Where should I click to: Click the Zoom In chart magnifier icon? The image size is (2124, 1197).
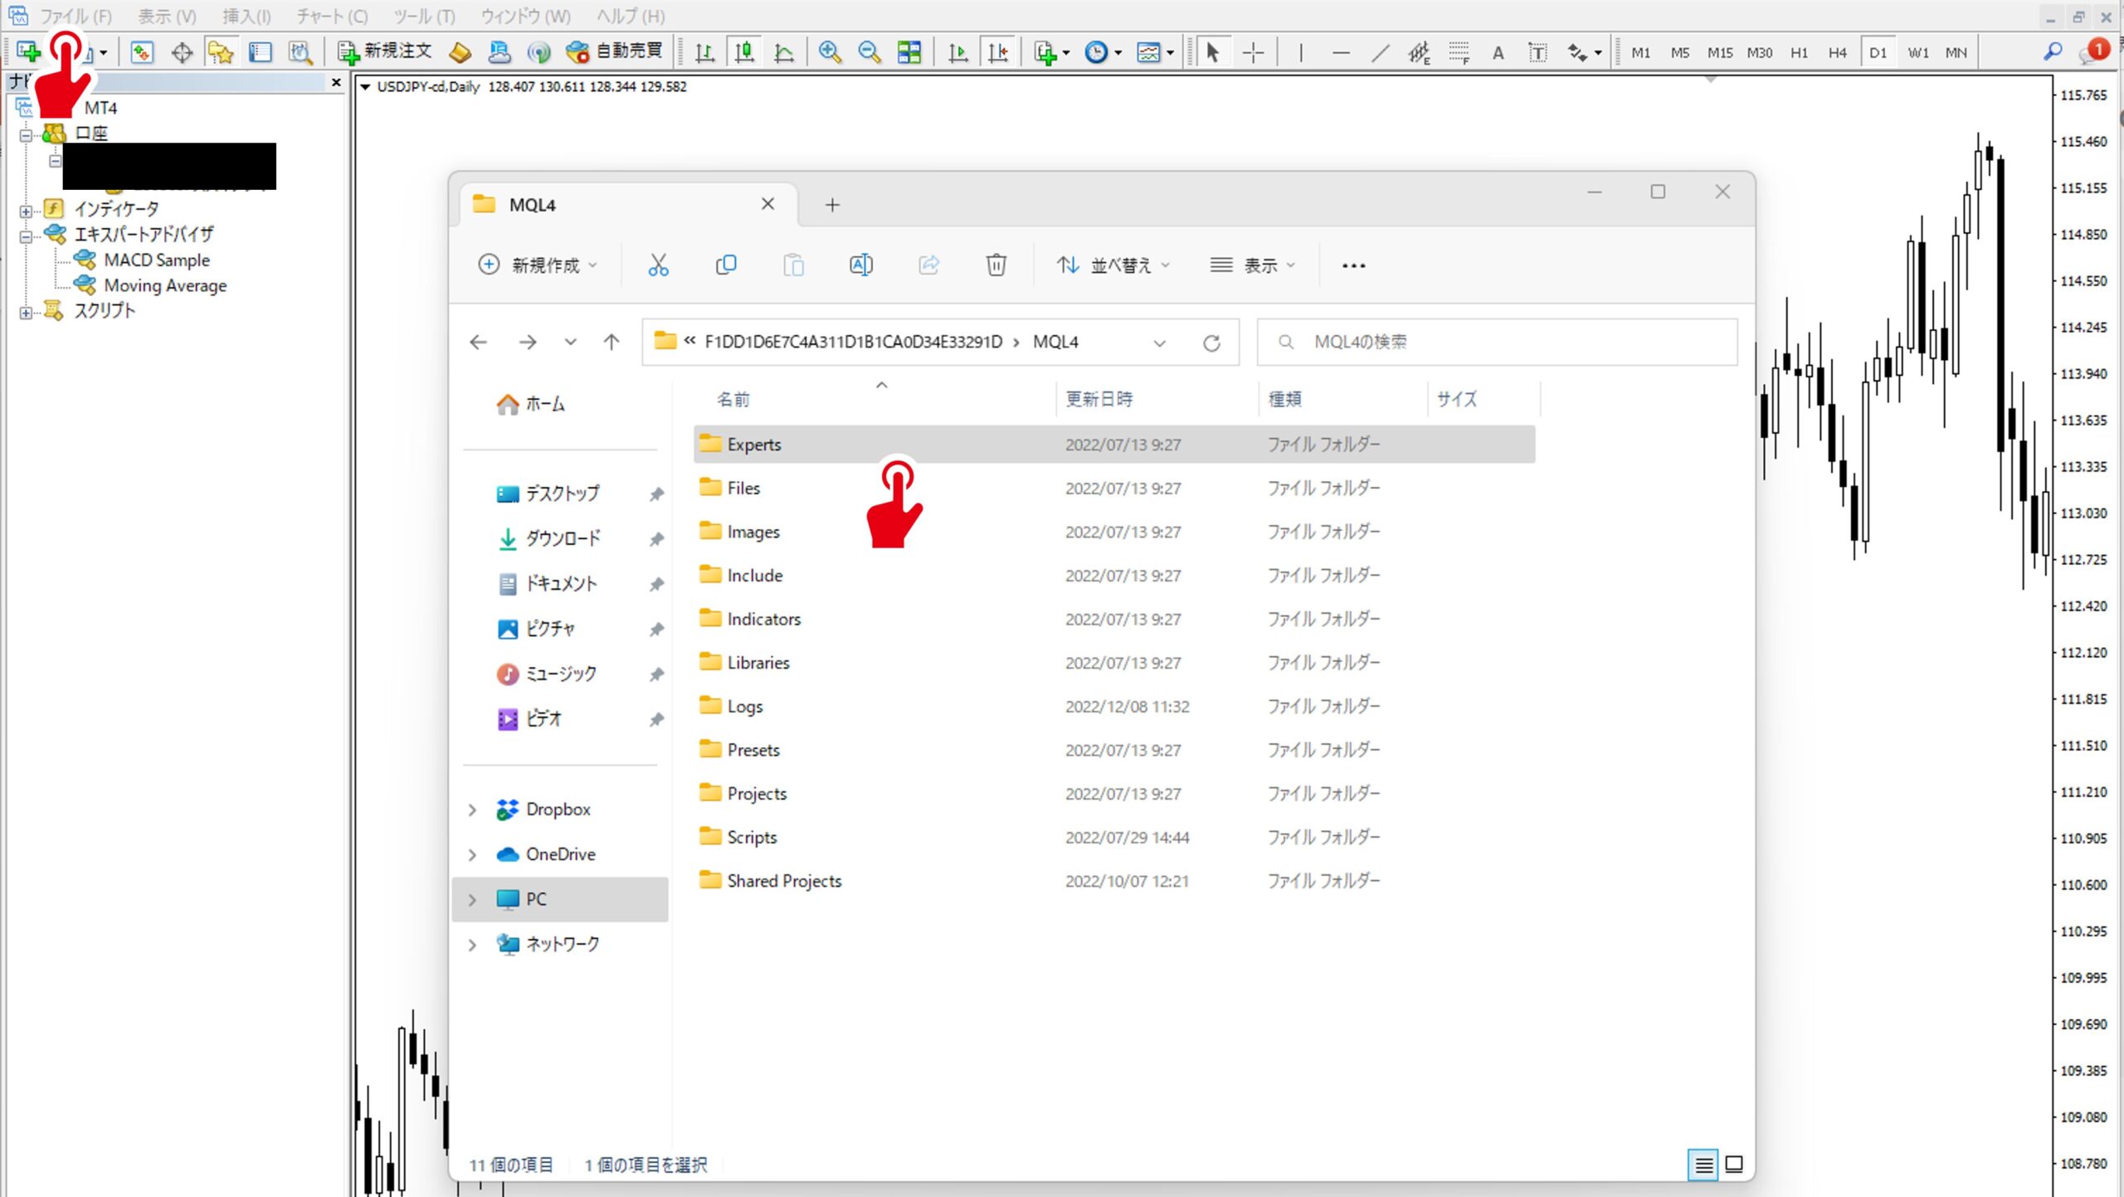tap(829, 52)
